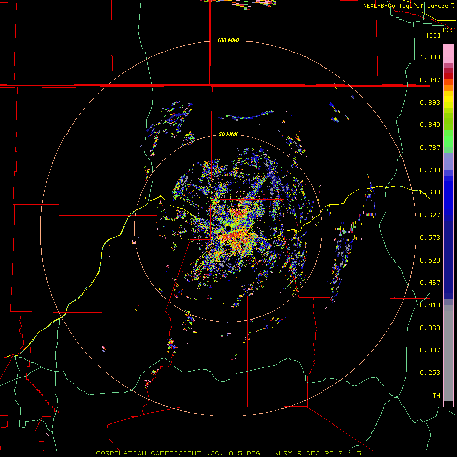Pick the pink segment of color bar
Image resolution: width=457 pixels, height=457 pixels.
point(448,54)
